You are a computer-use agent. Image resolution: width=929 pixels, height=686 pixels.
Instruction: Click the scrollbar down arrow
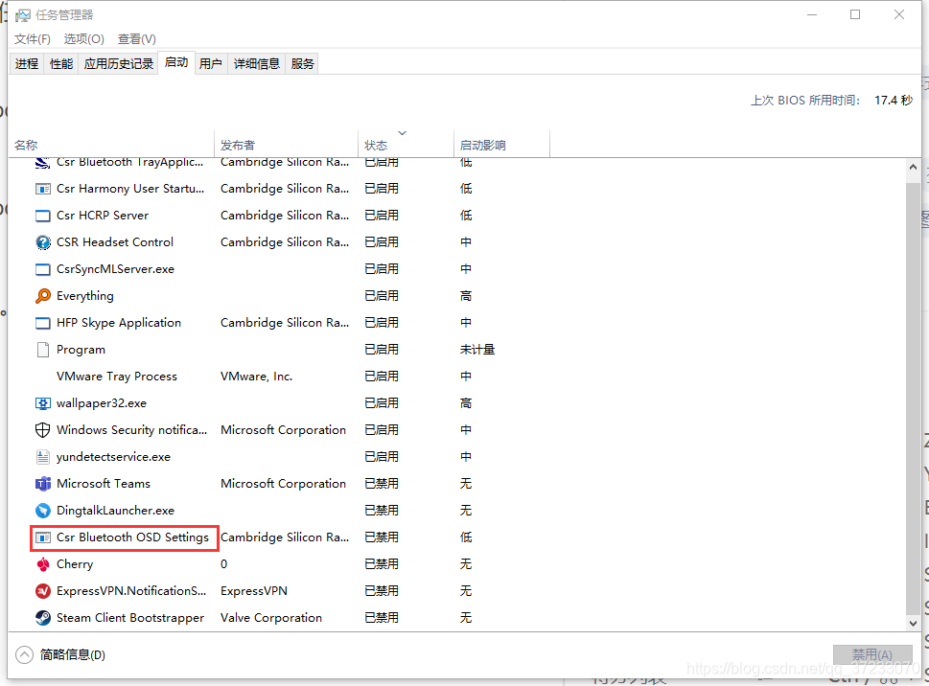913,624
